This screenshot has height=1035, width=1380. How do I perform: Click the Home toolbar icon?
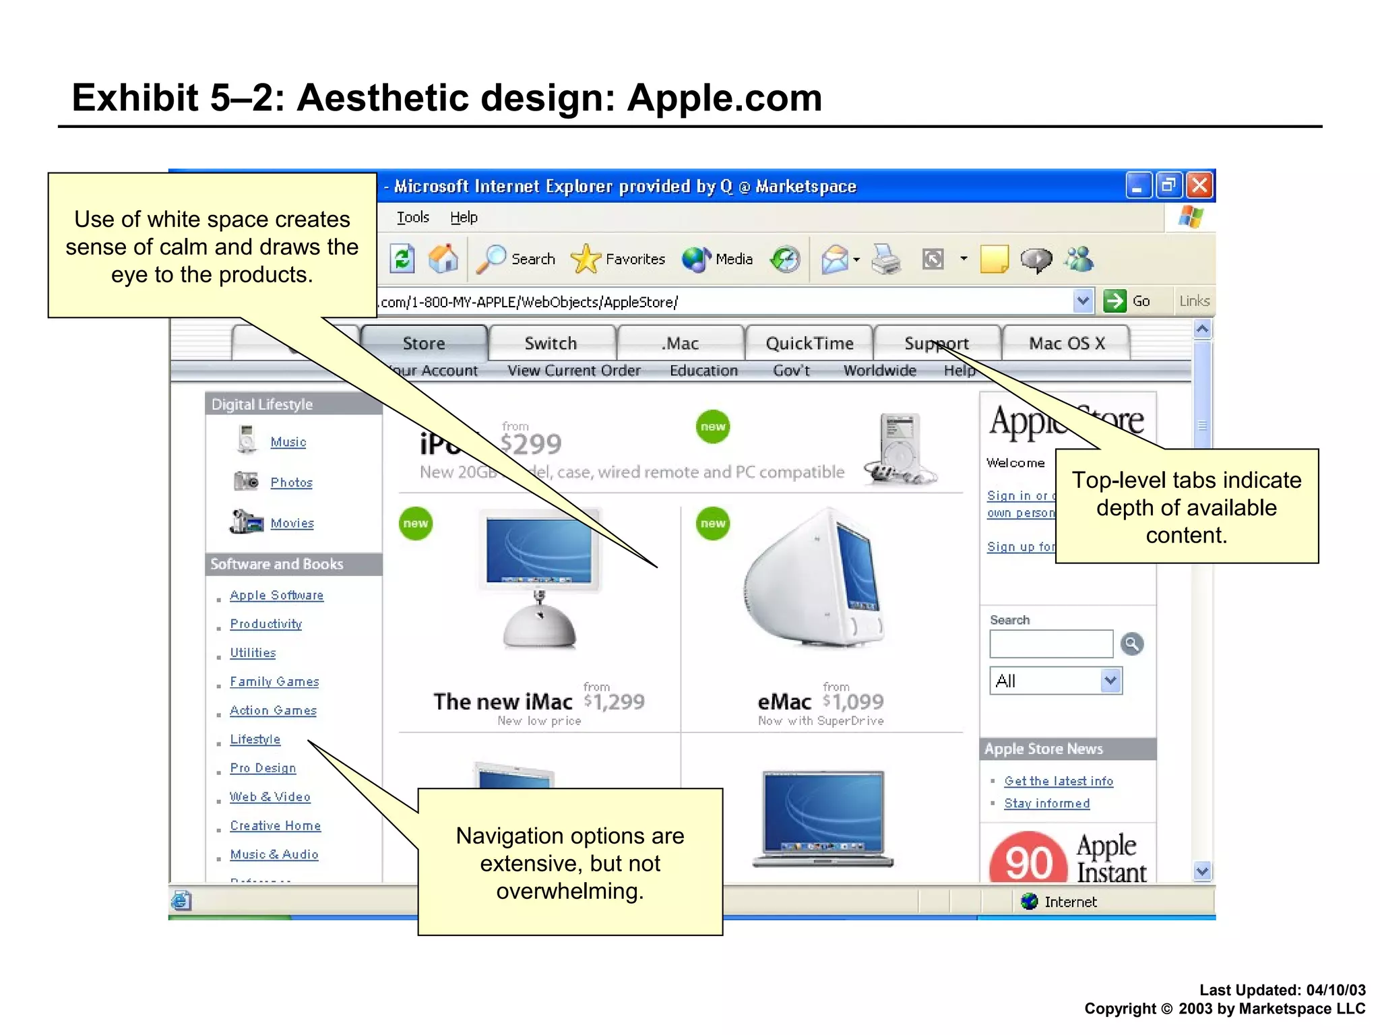443,259
